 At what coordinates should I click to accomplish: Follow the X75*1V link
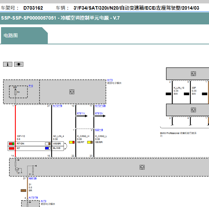(x=81, y=113)
